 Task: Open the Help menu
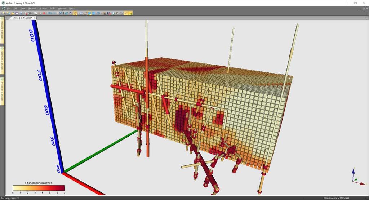(72, 8)
